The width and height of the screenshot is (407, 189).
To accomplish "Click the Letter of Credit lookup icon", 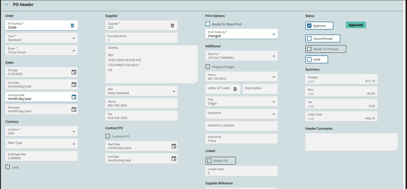I will (235, 89).
